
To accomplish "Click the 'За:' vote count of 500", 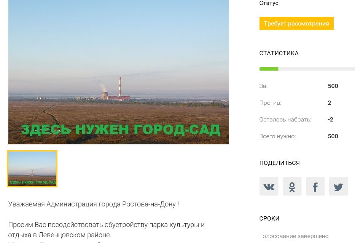I will point(333,86).
